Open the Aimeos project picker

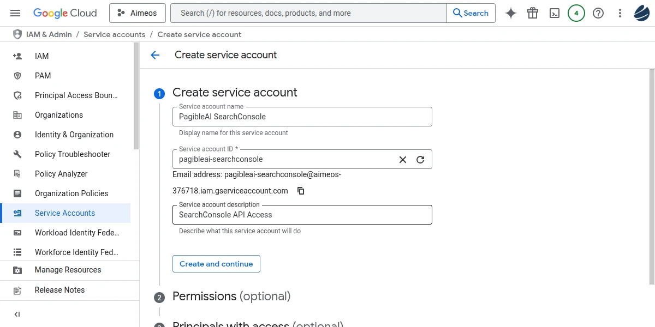[x=137, y=13]
